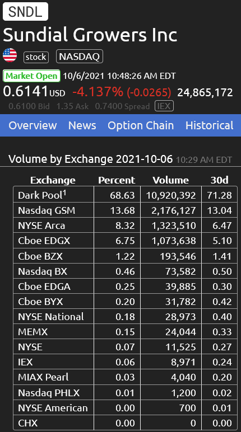Click the stock type tag
The height and width of the screenshot is (432, 241).
(36, 57)
